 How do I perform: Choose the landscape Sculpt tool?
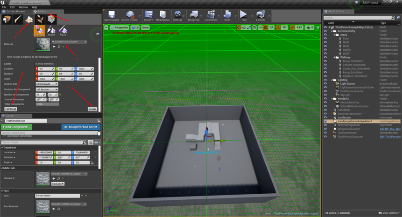pos(51,31)
